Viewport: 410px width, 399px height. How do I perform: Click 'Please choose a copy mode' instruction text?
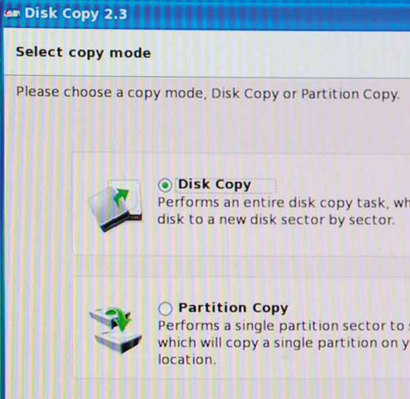click(208, 93)
